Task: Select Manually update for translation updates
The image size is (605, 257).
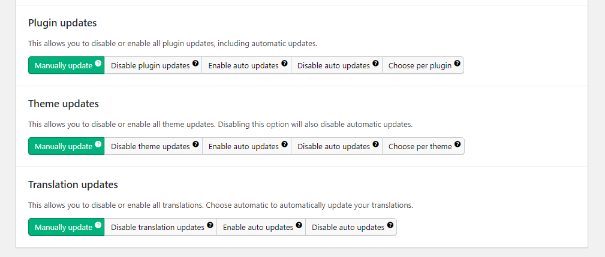Action: [x=63, y=227]
